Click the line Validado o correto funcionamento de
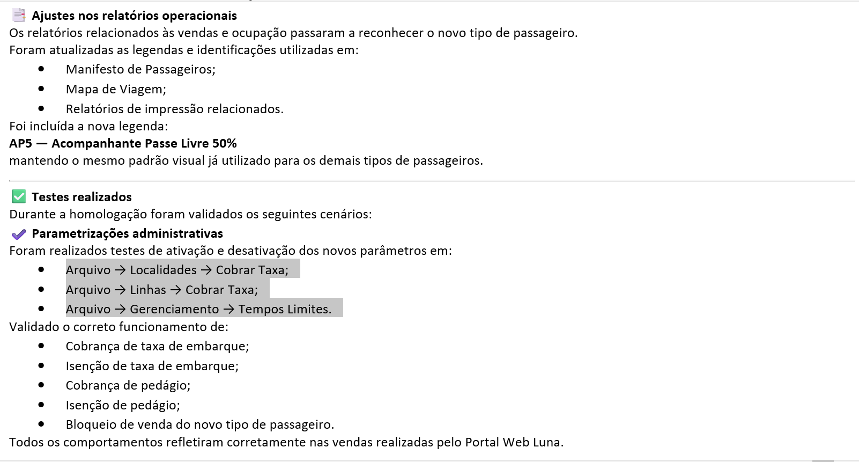The height and width of the screenshot is (462, 859). (119, 327)
